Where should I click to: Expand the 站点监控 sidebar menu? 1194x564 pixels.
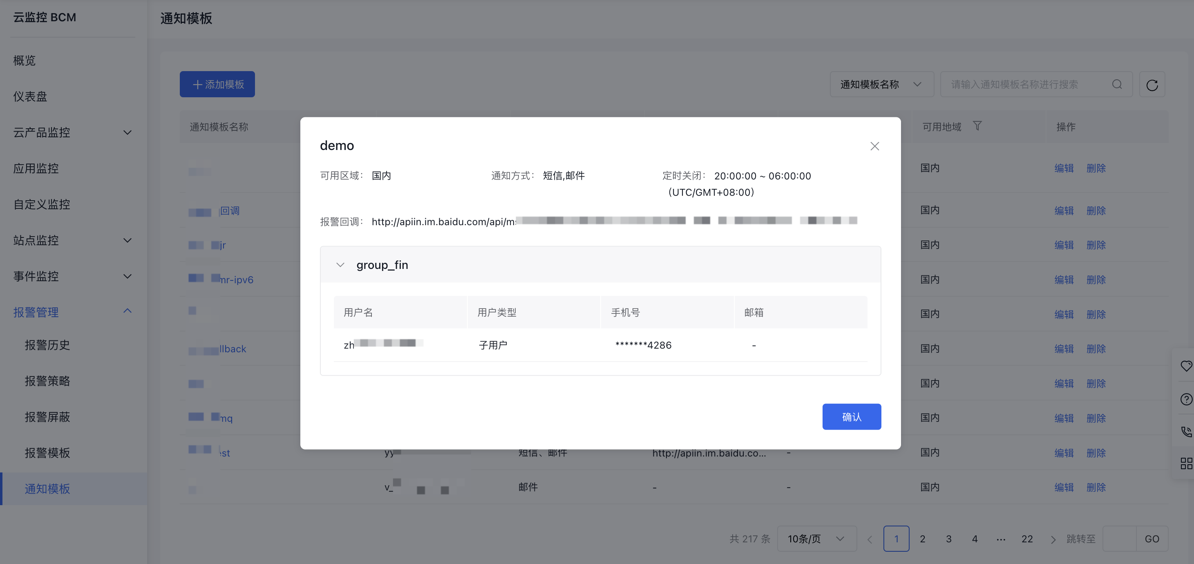pos(73,241)
